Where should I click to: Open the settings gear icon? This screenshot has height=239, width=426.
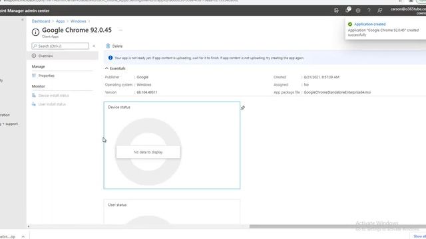pos(358,11)
